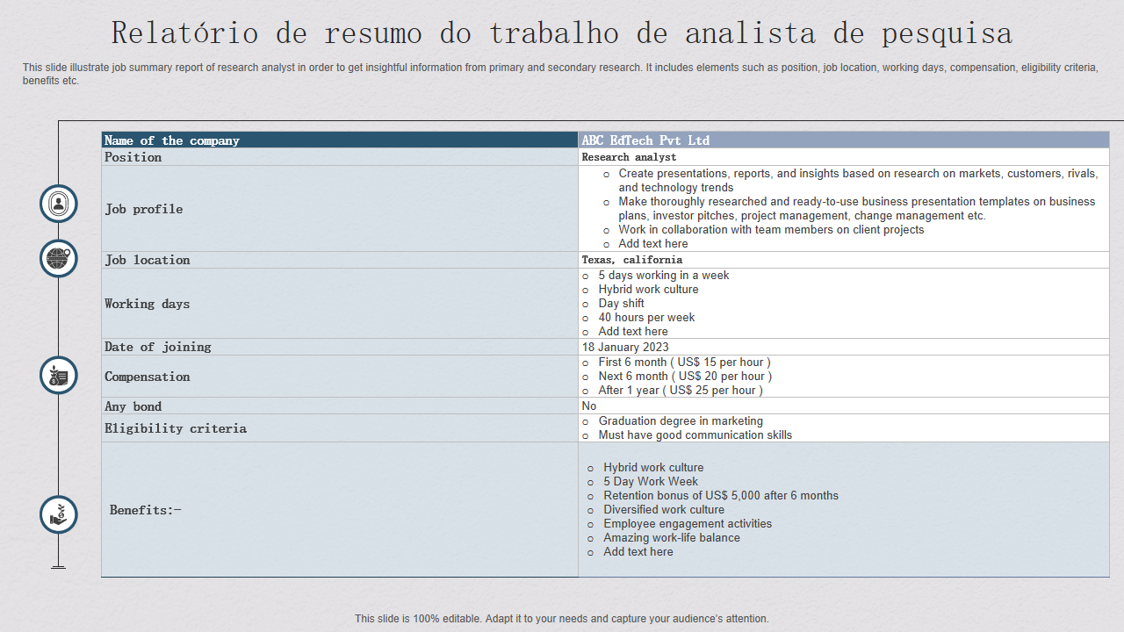The width and height of the screenshot is (1124, 632).
Task: Click the money compensation icon
Action: pos(59,376)
